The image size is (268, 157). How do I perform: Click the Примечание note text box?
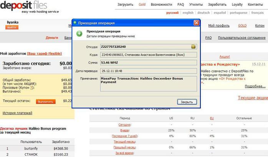(148, 84)
